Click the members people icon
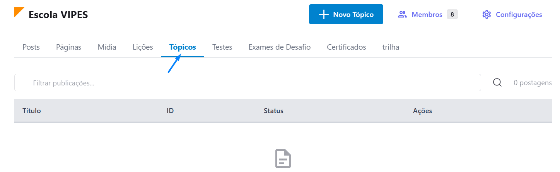The width and height of the screenshot is (560, 172). [x=403, y=15]
